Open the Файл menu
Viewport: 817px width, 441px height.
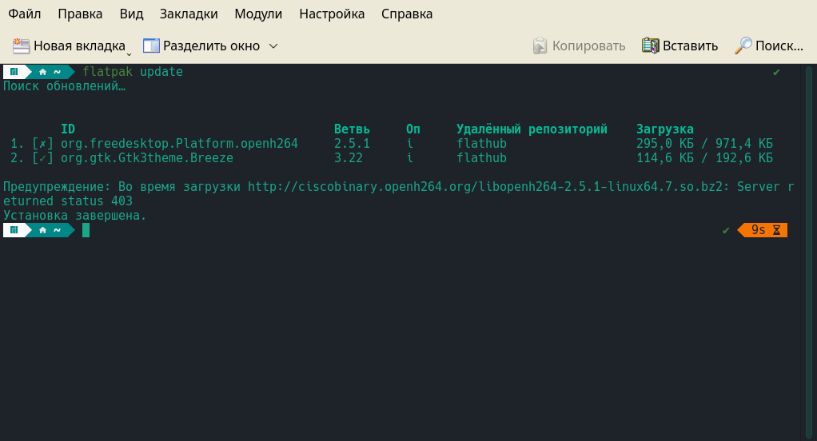[x=25, y=14]
